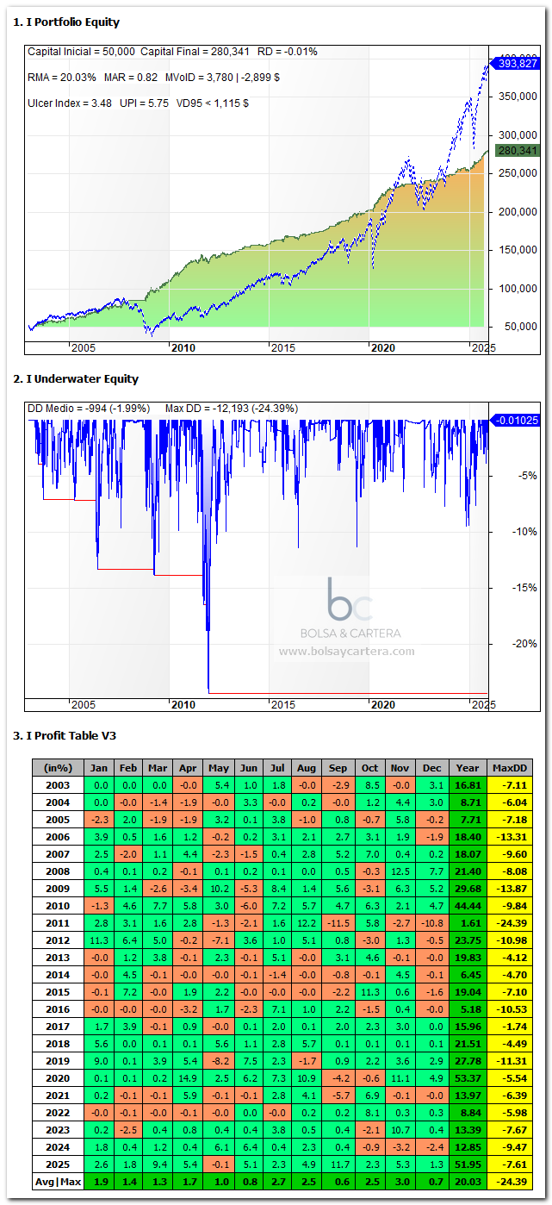This screenshot has width=552, height=1205.
Task: Open the www.bolsaycartera.com watermark link
Action: pyautogui.click(x=346, y=652)
